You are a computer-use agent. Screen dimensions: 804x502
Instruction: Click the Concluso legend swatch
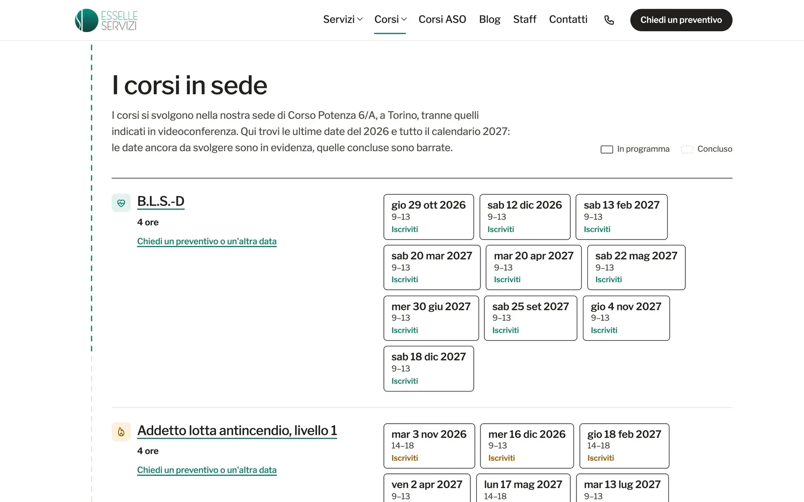[687, 150]
